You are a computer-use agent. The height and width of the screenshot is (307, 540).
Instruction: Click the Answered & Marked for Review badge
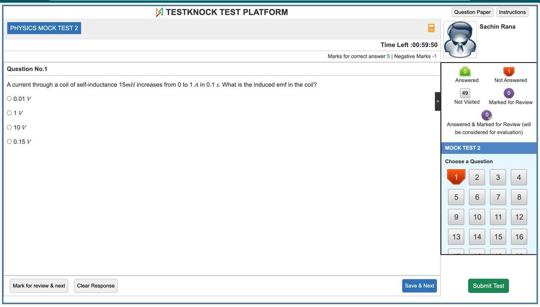point(486,115)
